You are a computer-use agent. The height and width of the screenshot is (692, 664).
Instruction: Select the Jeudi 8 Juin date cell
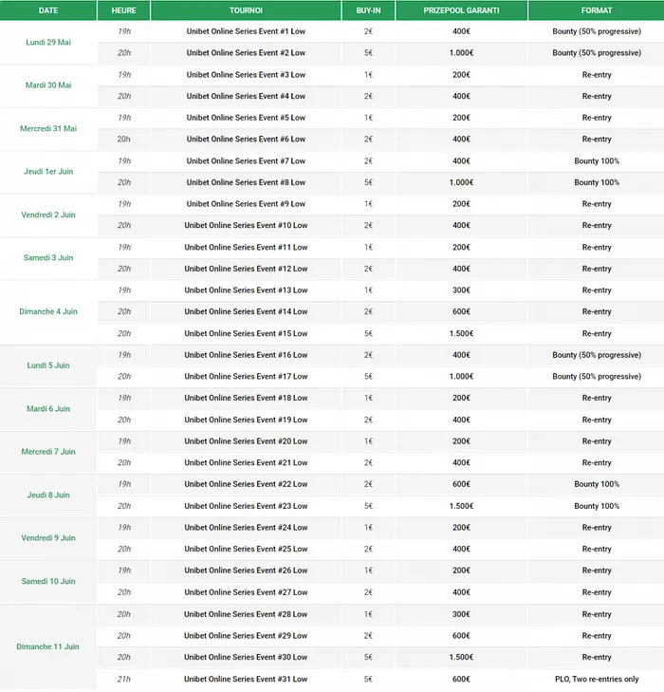coord(48,495)
